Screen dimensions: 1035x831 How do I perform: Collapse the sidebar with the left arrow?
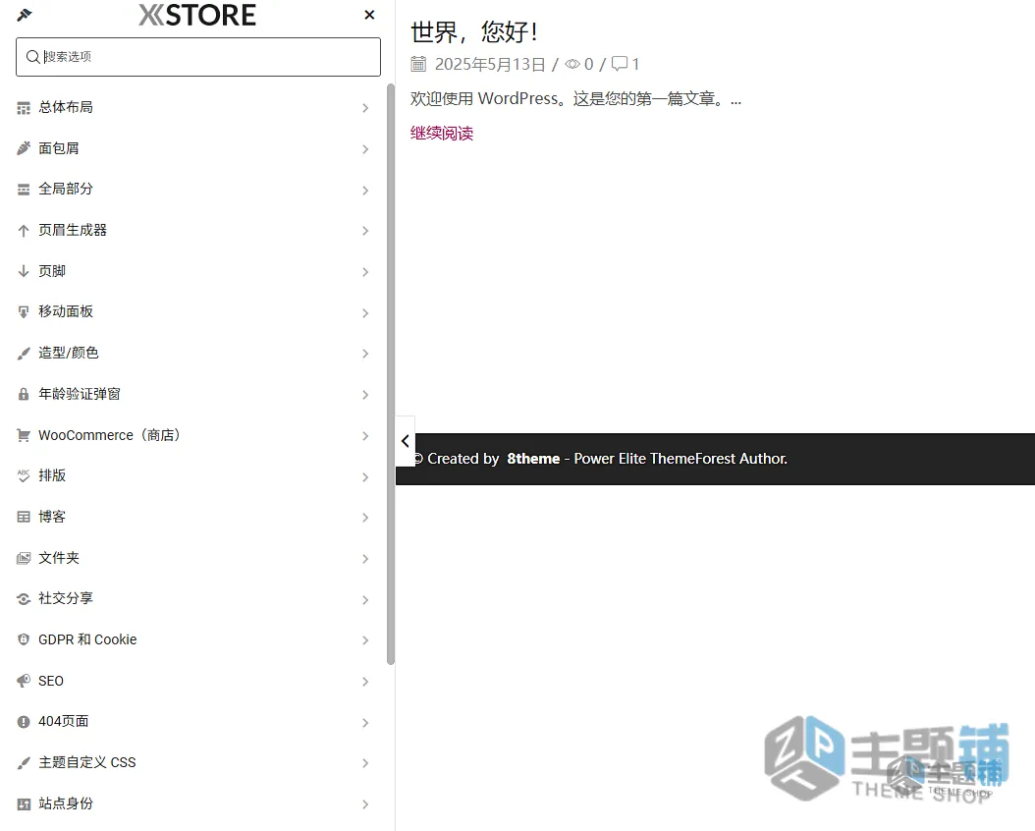pos(406,441)
